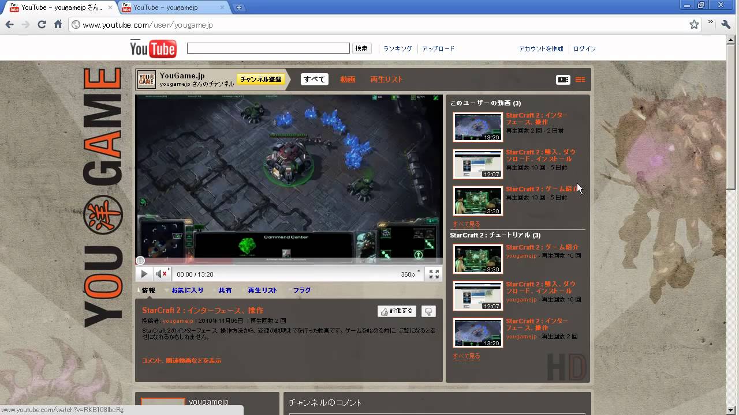Play the video with the play button
The image size is (739, 415).
[144, 274]
